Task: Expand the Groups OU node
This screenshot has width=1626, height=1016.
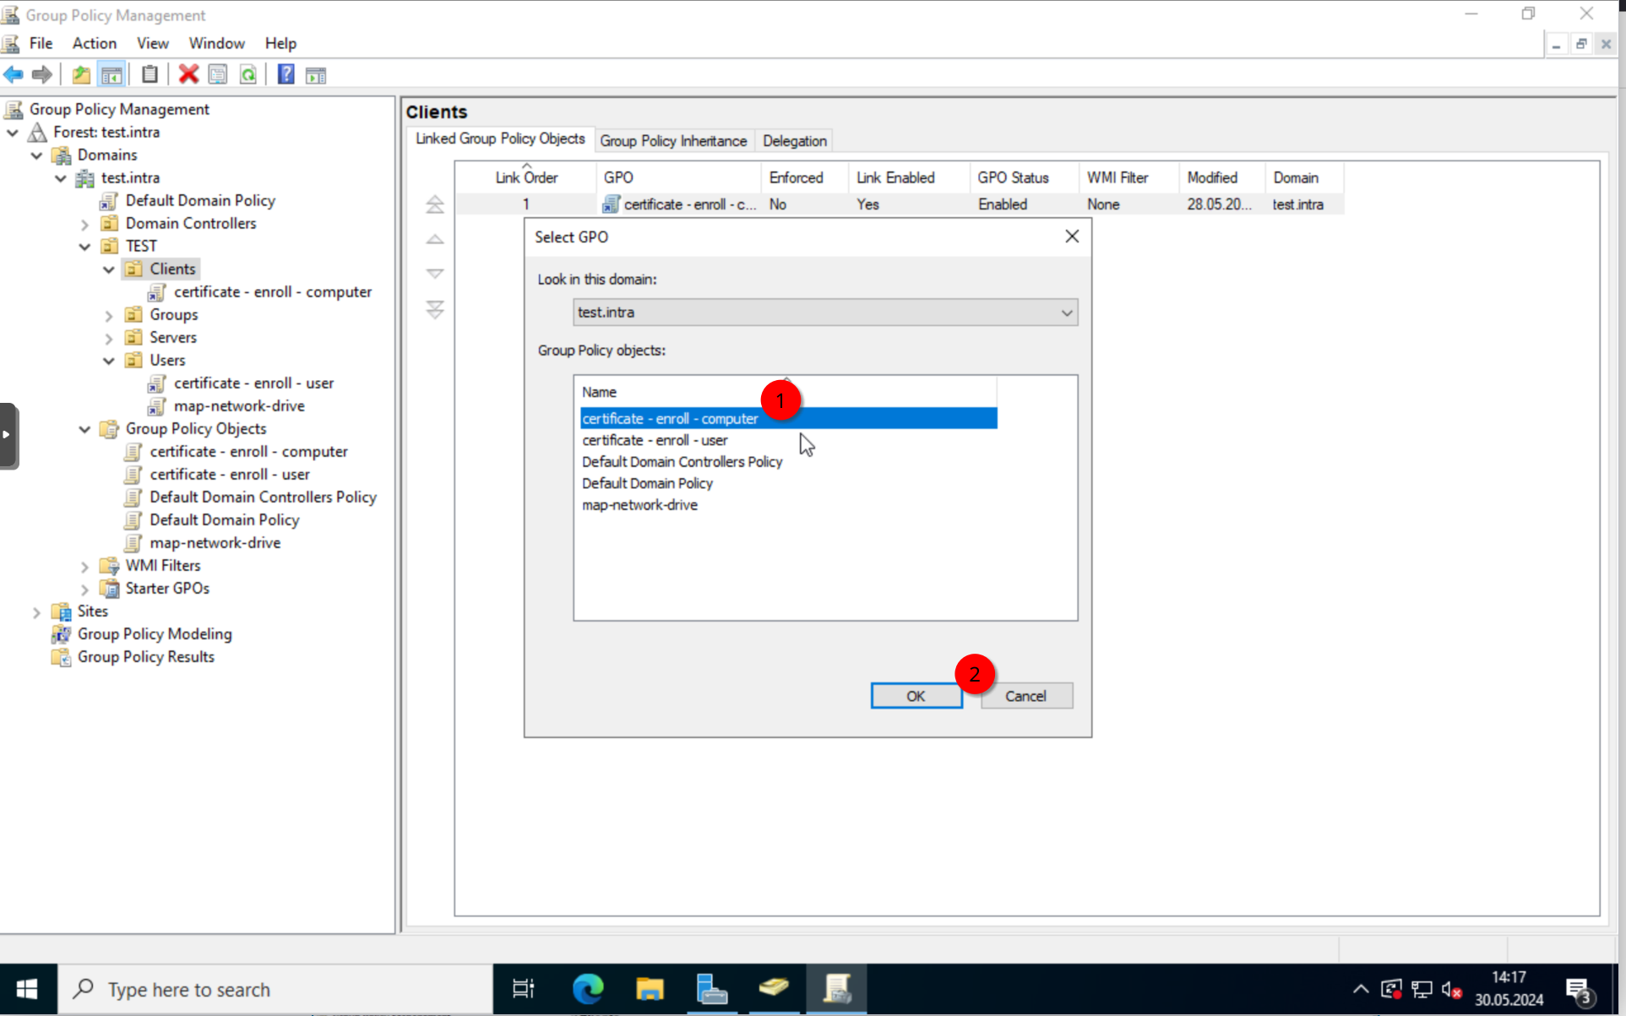Action: 108,315
